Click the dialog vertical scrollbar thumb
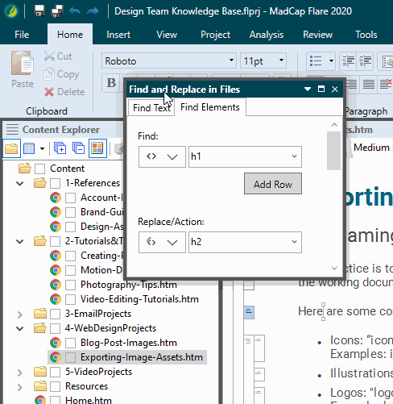The width and height of the screenshot is (393, 404). [x=333, y=151]
